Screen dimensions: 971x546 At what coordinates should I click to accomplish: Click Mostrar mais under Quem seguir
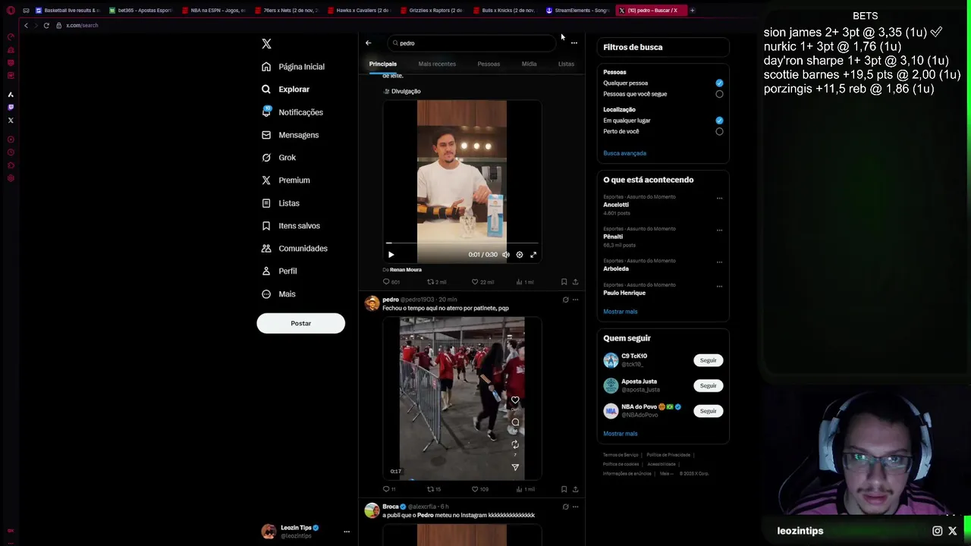(620, 434)
